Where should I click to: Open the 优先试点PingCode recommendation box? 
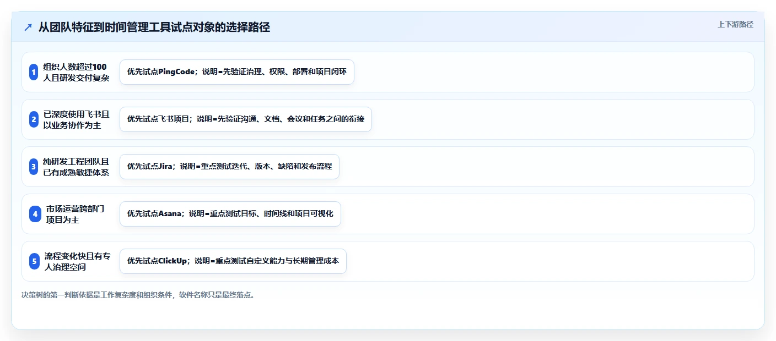237,72
